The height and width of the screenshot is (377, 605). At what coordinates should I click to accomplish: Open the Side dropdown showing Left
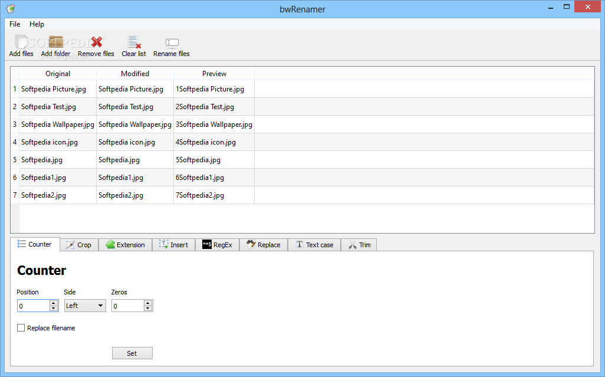(x=85, y=306)
